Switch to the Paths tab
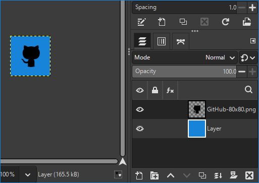259x183 pixels. point(181,41)
